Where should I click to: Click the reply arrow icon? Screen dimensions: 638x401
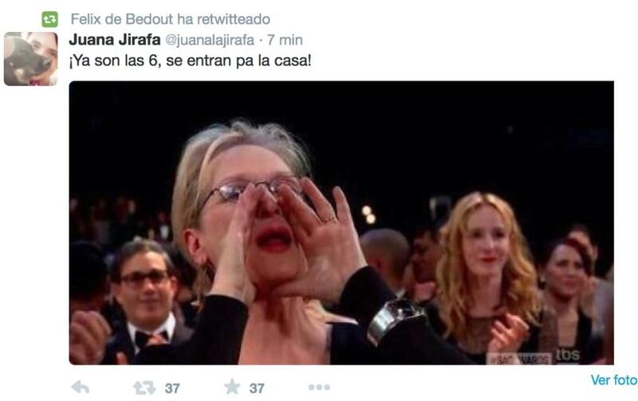coord(81,387)
